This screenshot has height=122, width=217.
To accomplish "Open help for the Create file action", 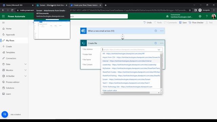I will pyautogui.click(x=156, y=43).
